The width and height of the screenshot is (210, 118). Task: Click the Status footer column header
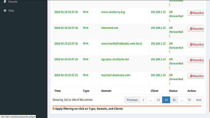(x=173, y=91)
